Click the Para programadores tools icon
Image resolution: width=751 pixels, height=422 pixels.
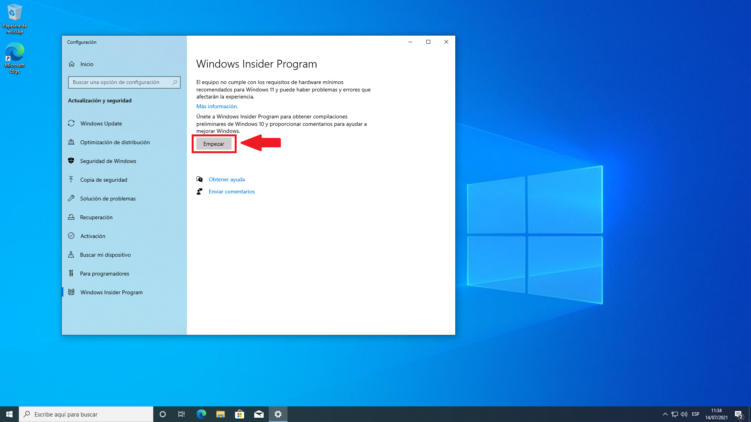coord(71,273)
